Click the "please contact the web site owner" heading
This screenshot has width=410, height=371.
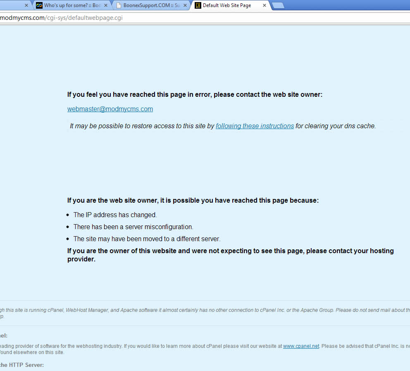click(195, 94)
